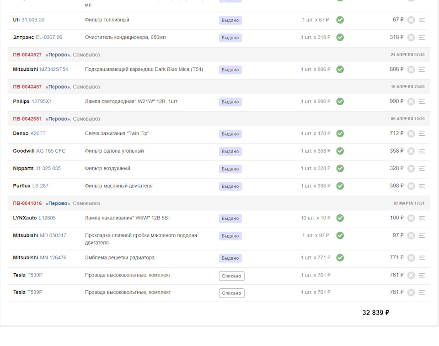This screenshot has height=346, width=439.
Task: Click the green checkmark for Mitsubishi MD 050317
Action: coord(340,236)
